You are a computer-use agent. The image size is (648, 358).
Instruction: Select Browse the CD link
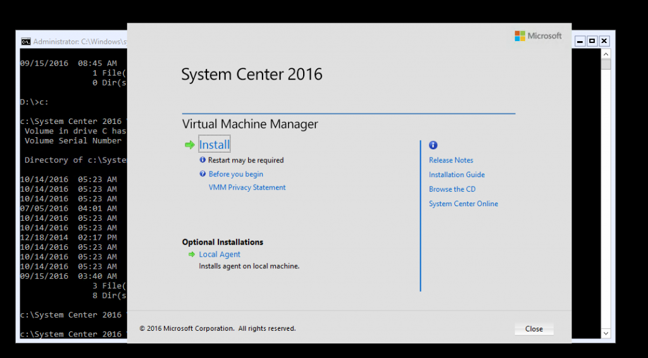pyautogui.click(x=452, y=189)
